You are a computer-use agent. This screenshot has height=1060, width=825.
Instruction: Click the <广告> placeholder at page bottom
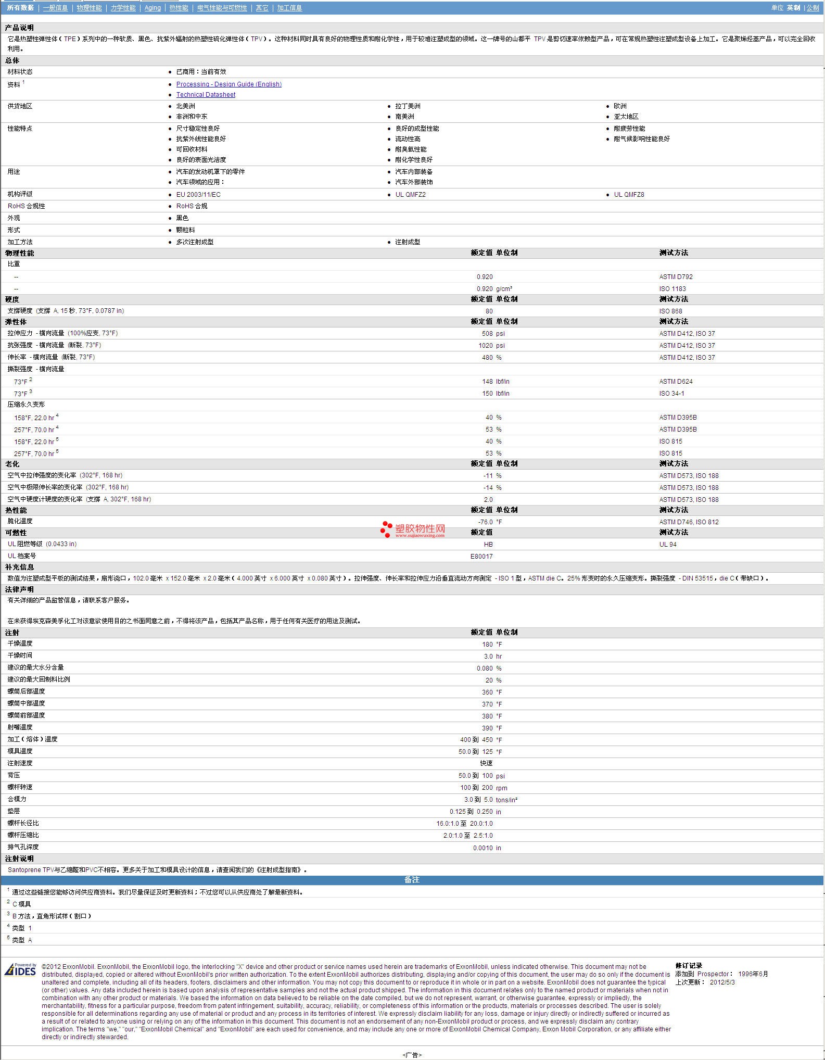pyautogui.click(x=412, y=1055)
